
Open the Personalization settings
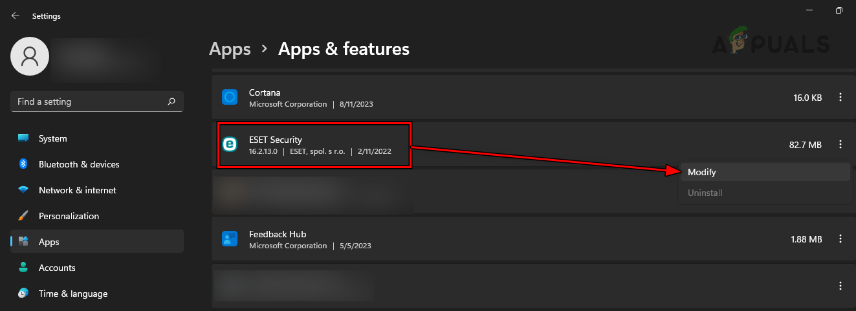coord(69,216)
